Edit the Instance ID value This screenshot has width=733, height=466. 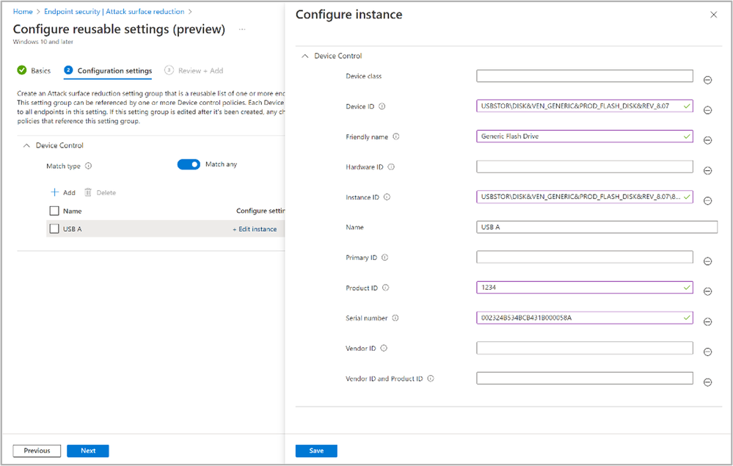coord(584,197)
